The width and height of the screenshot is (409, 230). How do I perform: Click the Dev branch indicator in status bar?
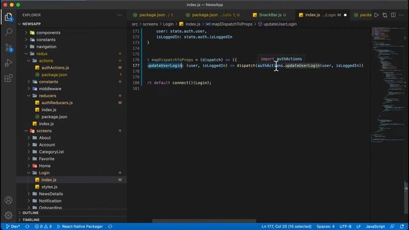[13, 226]
